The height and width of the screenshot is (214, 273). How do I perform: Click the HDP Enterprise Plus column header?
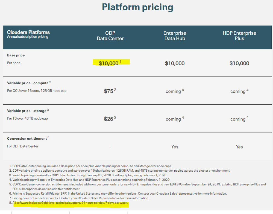(239, 36)
